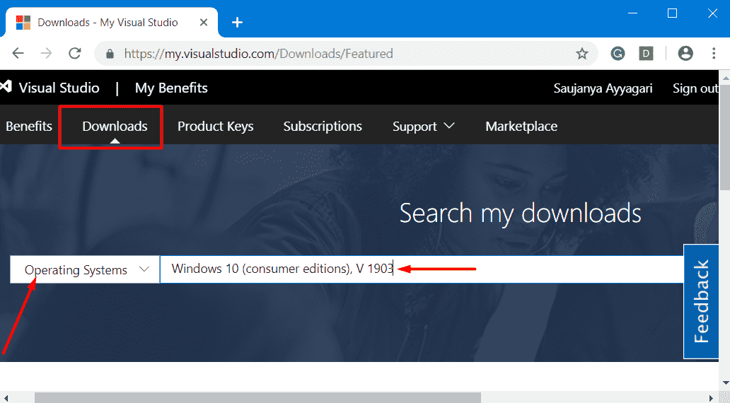The image size is (730, 403).
Task: Click the Search my downloads heading
Action: click(x=520, y=213)
